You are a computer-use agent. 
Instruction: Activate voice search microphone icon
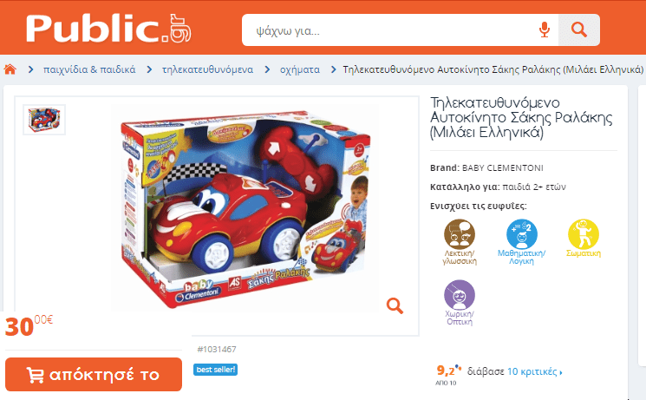545,30
